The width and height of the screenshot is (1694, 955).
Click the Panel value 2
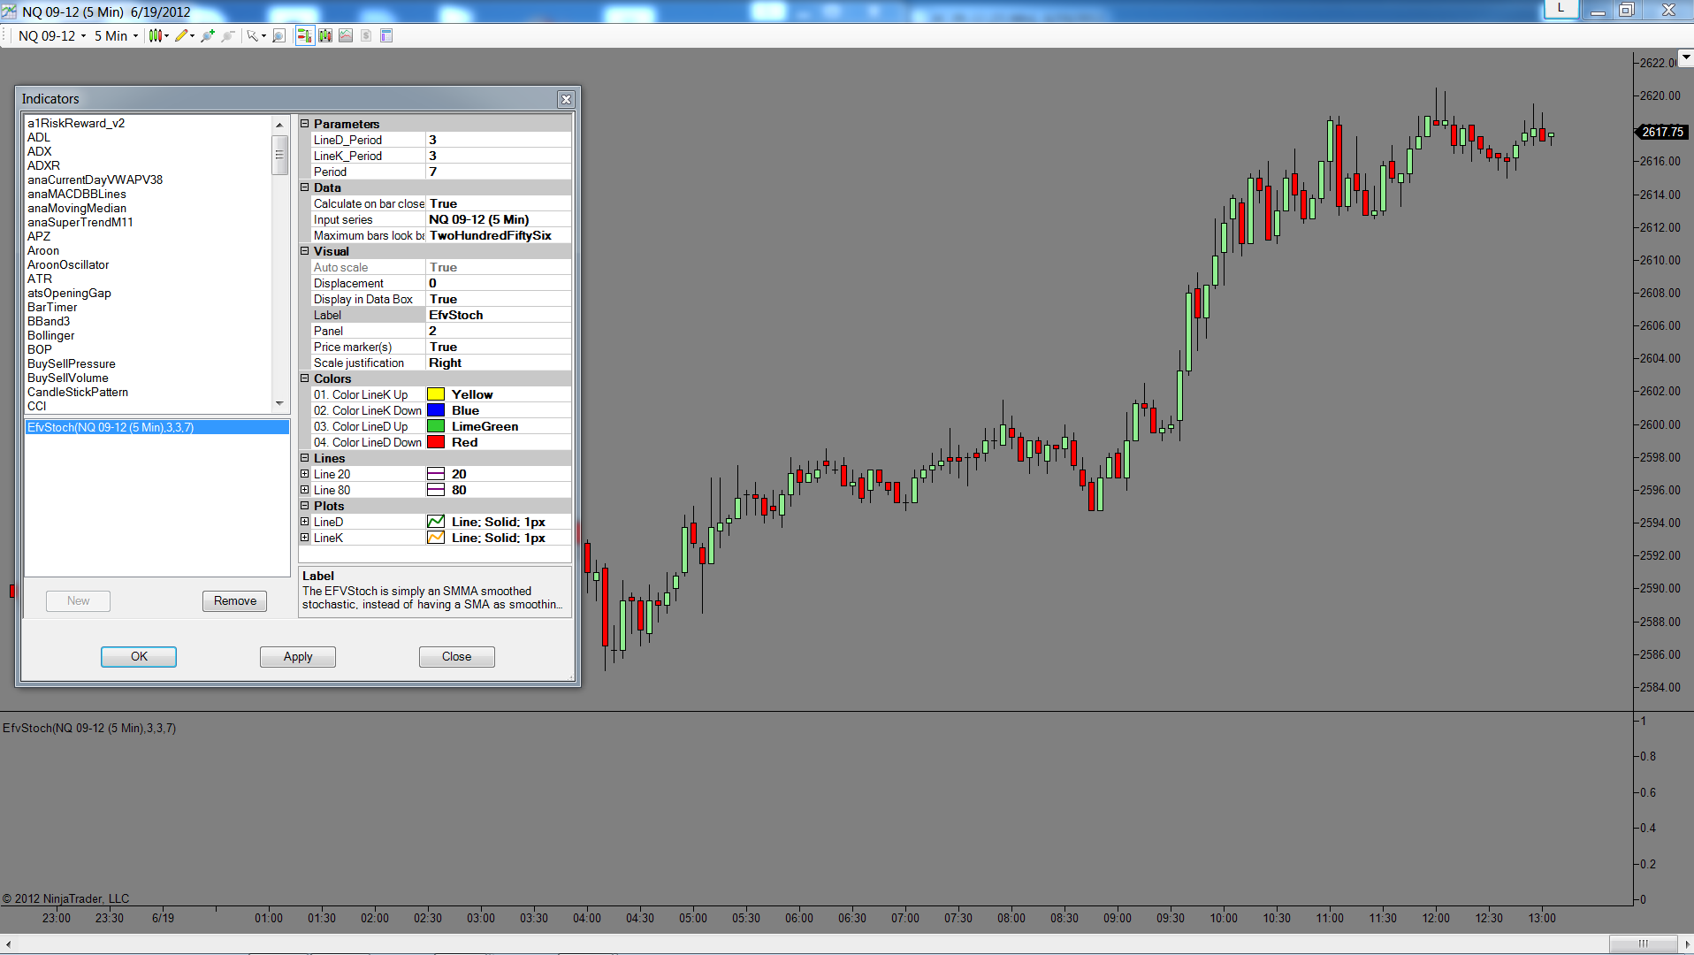[x=499, y=331]
